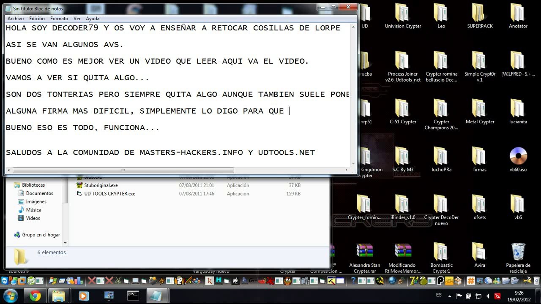Open the Ayuda menu in Notepad
The width and height of the screenshot is (541, 304).
93,19
